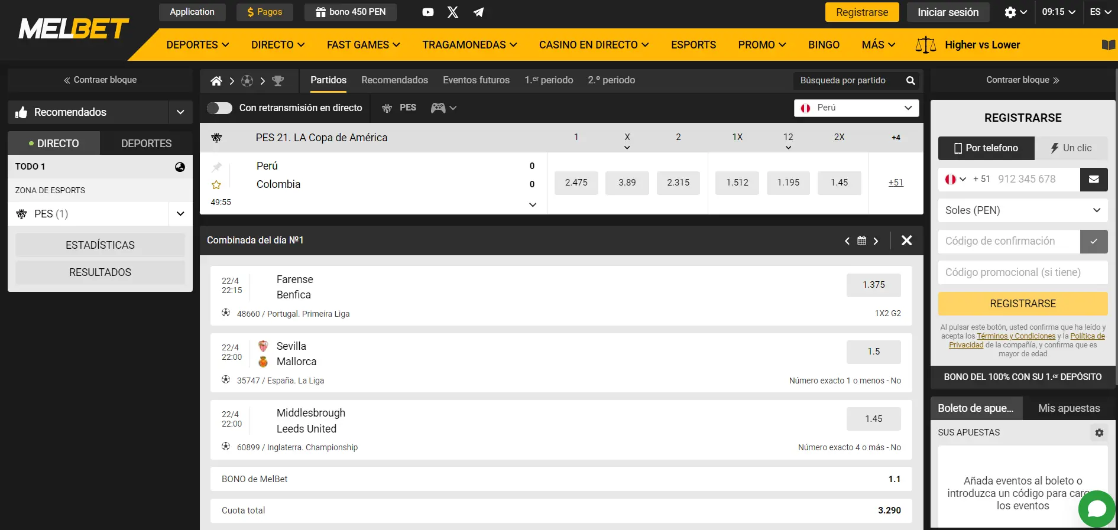Click the MELBET logo
The height and width of the screenshot is (530, 1118).
[x=74, y=29]
